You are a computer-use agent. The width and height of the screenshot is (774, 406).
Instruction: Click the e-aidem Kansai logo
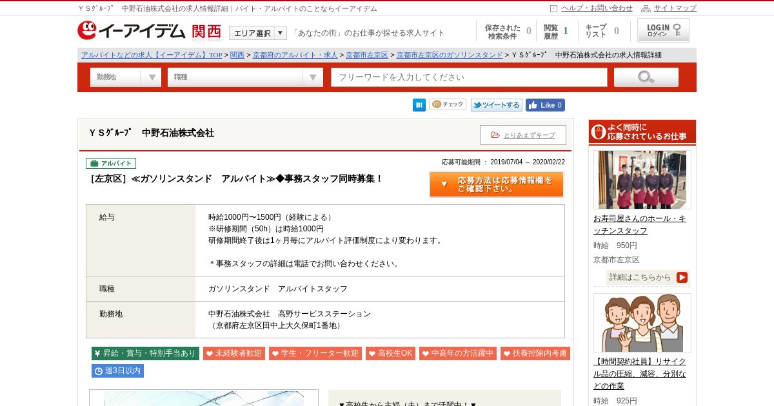click(x=150, y=31)
